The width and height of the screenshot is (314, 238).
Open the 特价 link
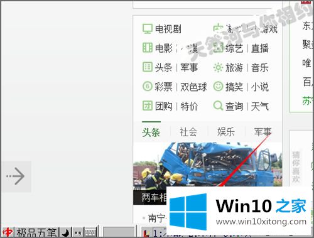189,106
